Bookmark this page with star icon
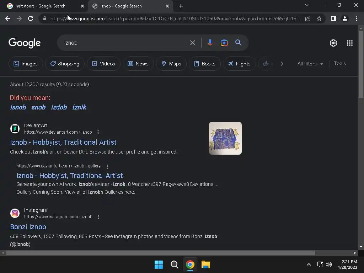This screenshot has height=273, width=364. point(319,18)
